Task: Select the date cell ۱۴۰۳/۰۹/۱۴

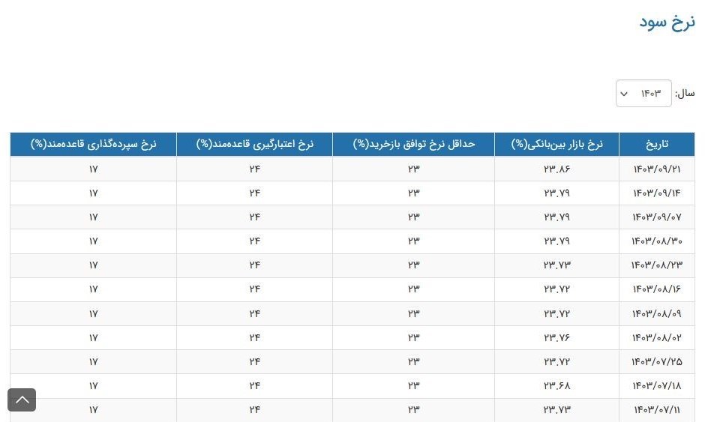Action: click(x=656, y=193)
